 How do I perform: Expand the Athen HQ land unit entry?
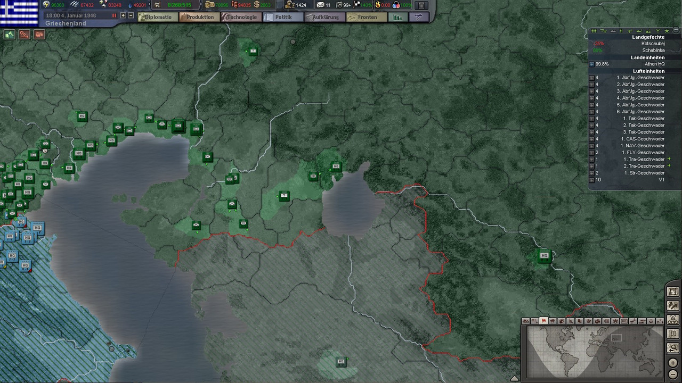[591, 64]
